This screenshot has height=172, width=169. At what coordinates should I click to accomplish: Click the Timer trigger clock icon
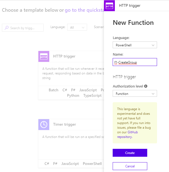pyautogui.click(x=44, y=125)
